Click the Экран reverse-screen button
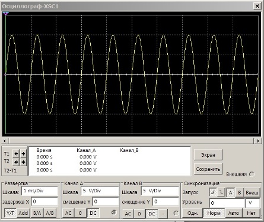This screenshot has height=222, width=264. coord(208,155)
